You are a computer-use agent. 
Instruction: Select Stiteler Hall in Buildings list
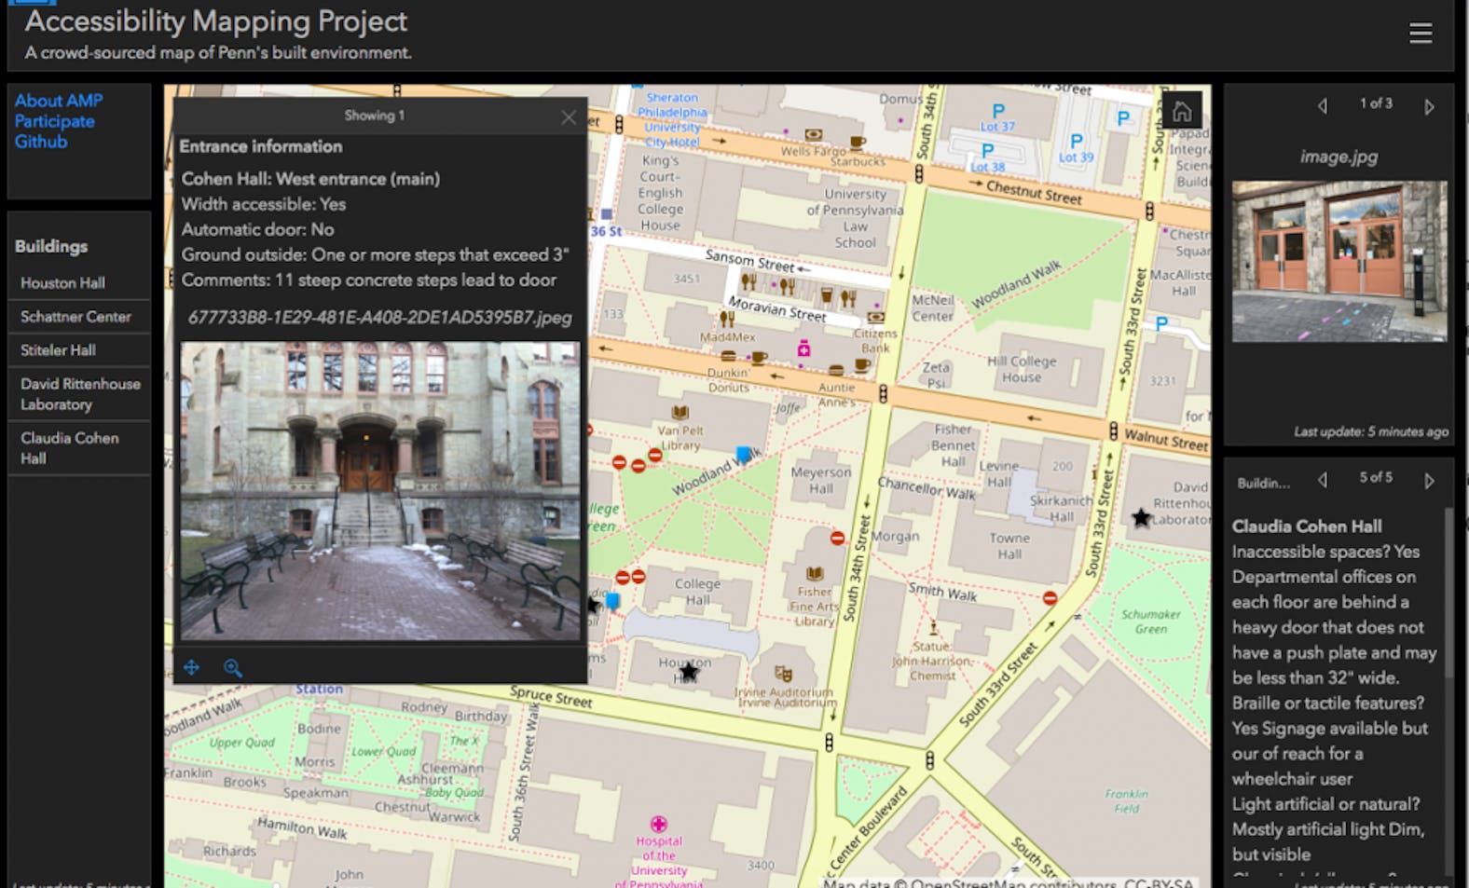[x=79, y=350]
